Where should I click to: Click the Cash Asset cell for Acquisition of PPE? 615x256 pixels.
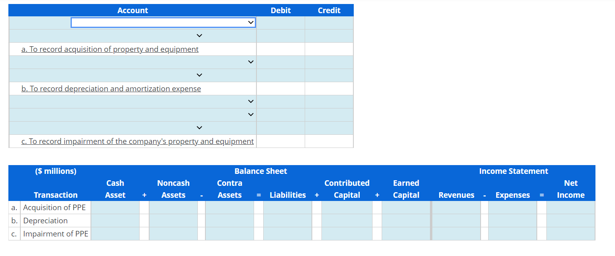pyautogui.click(x=115, y=207)
